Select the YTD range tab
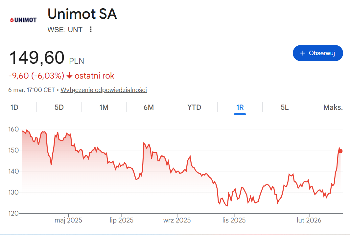Screen dimensions: 350x235 pos(194,107)
